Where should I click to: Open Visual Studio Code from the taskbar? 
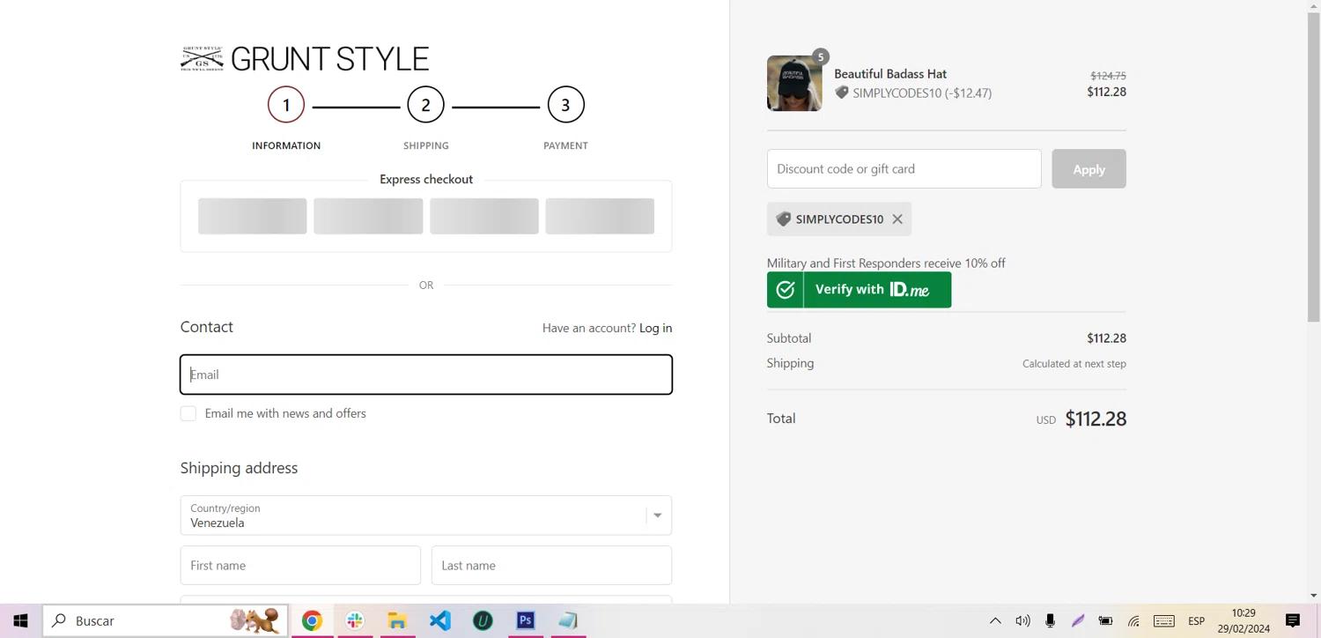click(x=440, y=620)
